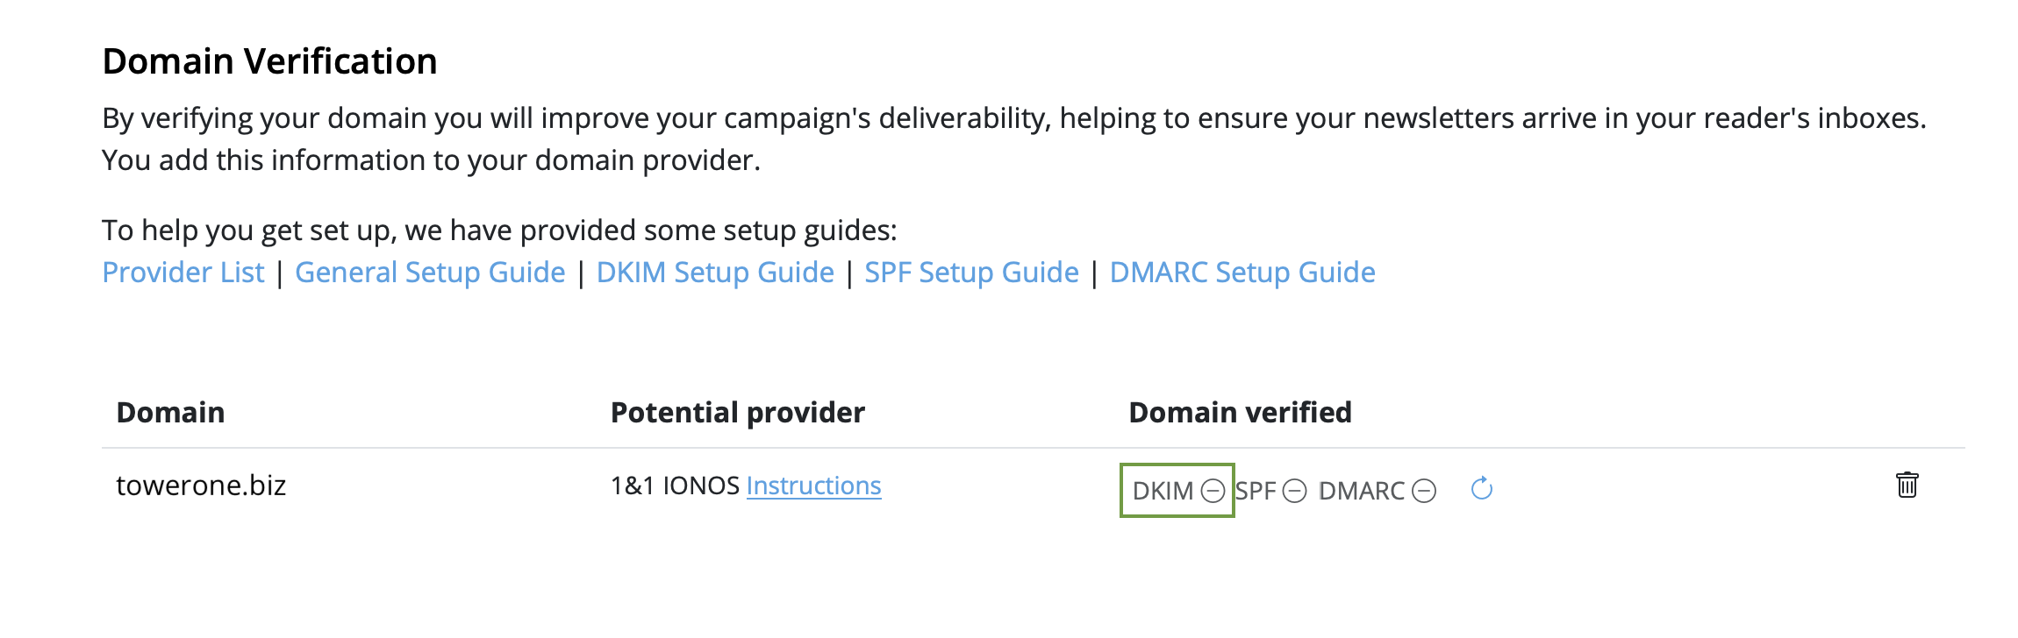
Task: Refresh domain verification status
Action: pos(1482,488)
